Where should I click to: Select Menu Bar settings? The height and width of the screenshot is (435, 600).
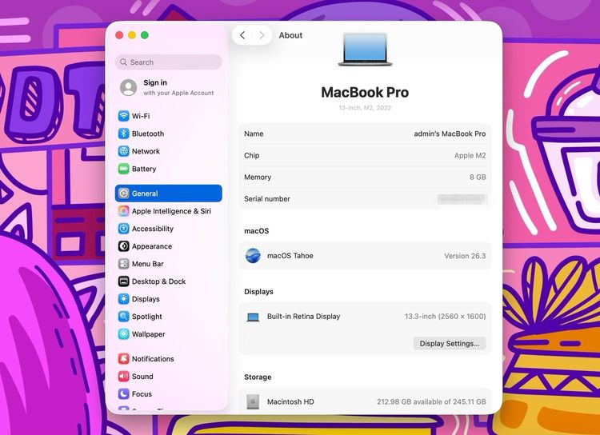pyautogui.click(x=168, y=264)
